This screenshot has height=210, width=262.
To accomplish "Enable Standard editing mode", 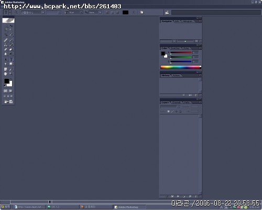I will coord(6,91).
